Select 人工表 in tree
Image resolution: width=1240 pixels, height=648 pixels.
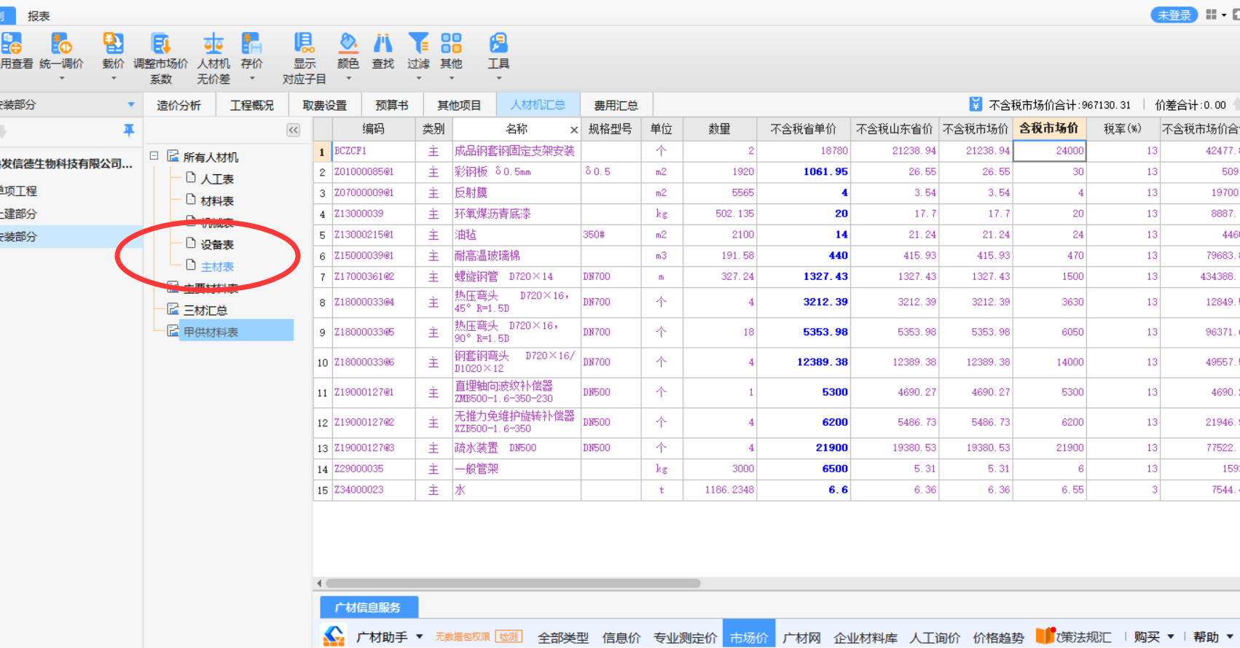(x=217, y=179)
